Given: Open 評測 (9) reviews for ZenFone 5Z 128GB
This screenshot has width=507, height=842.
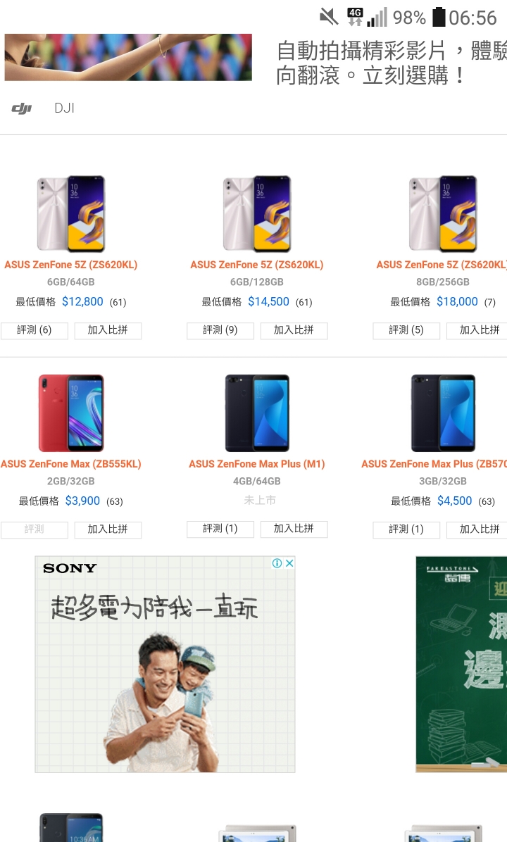Looking at the screenshot, I should click(220, 330).
